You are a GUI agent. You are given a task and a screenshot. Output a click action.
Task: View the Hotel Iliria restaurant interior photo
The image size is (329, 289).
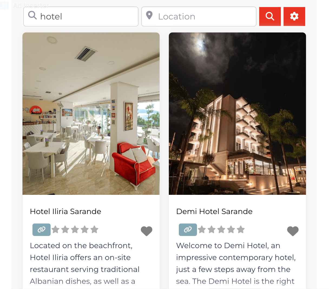click(91, 114)
